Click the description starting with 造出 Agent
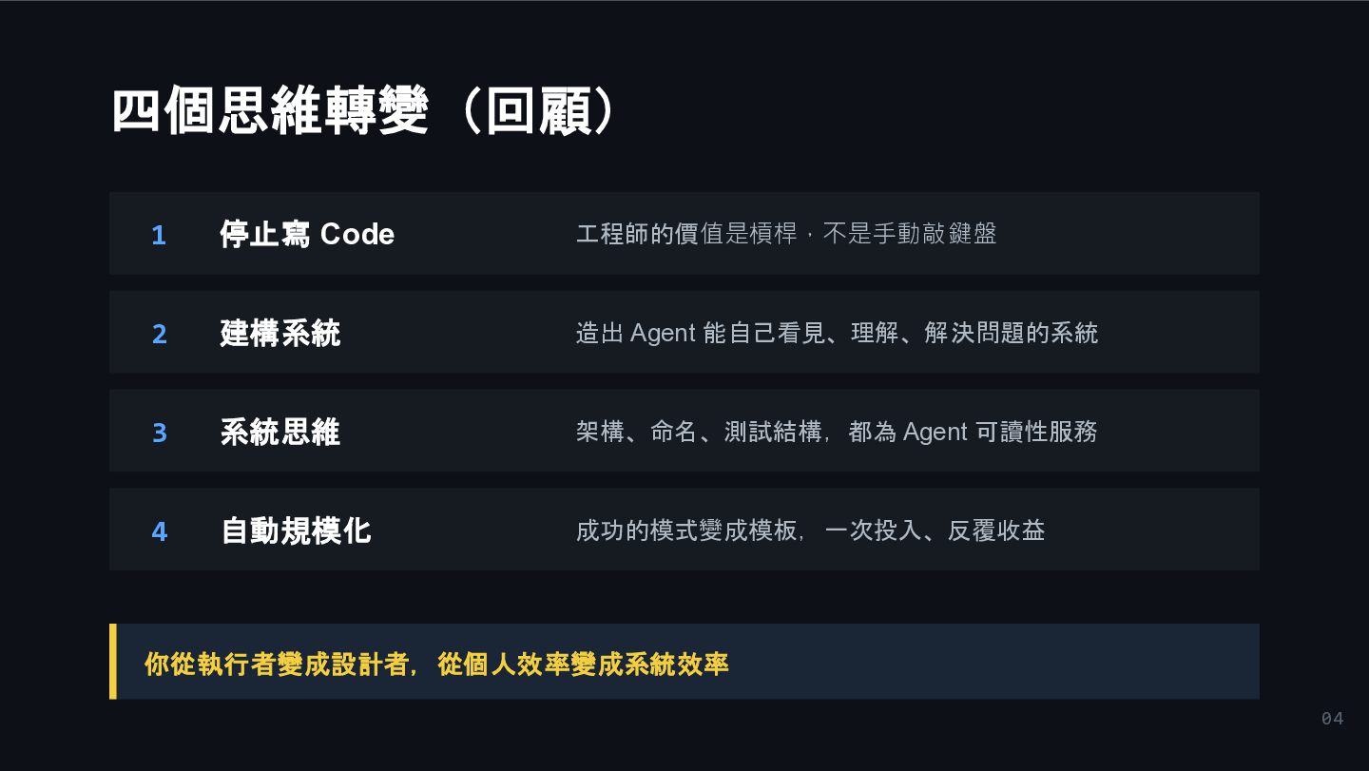 pos(837,333)
